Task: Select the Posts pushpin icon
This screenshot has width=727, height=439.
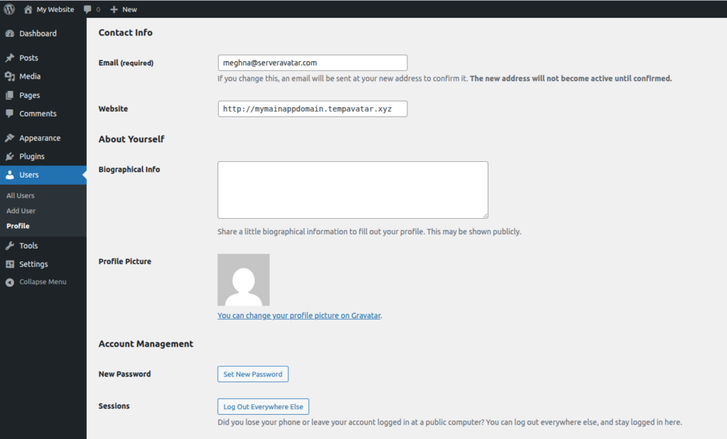Action: pos(11,58)
